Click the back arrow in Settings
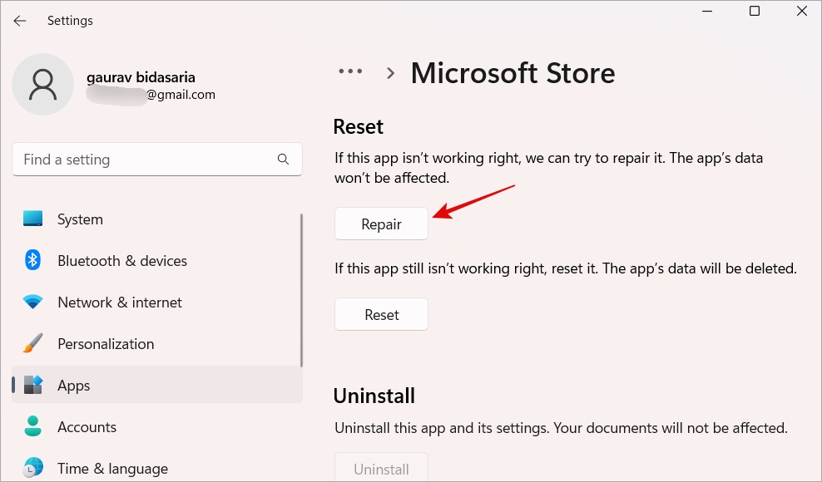The image size is (822, 482). [20, 21]
